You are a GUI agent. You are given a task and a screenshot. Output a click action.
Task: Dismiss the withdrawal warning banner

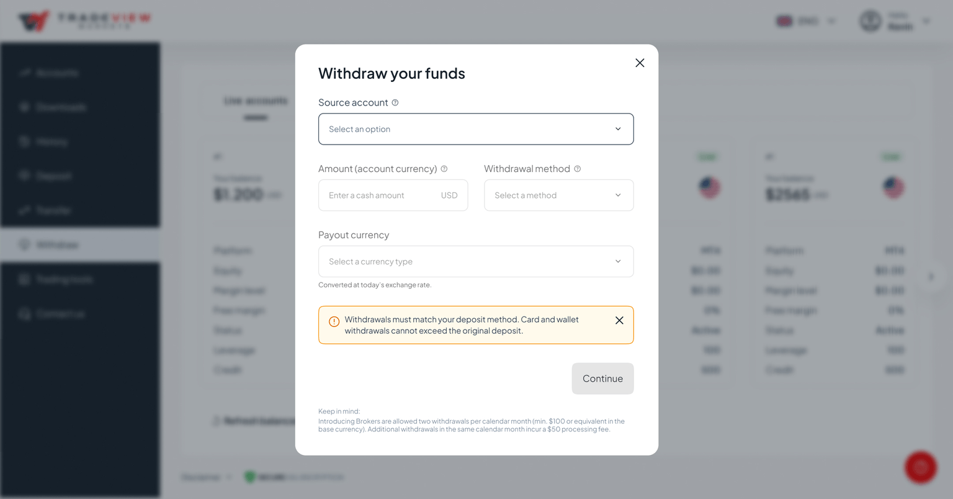click(x=619, y=320)
